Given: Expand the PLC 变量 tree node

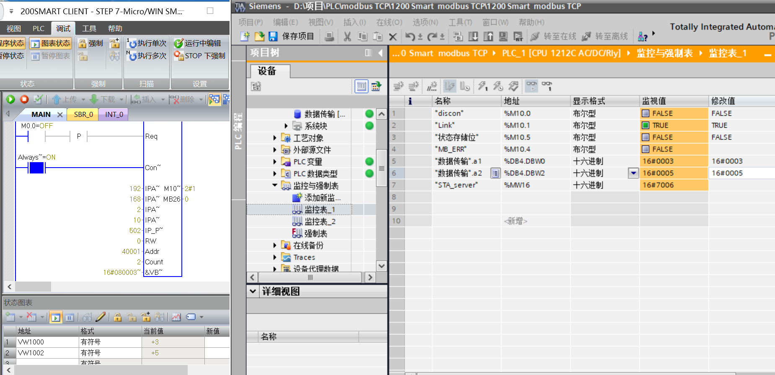Looking at the screenshot, I should [x=275, y=162].
